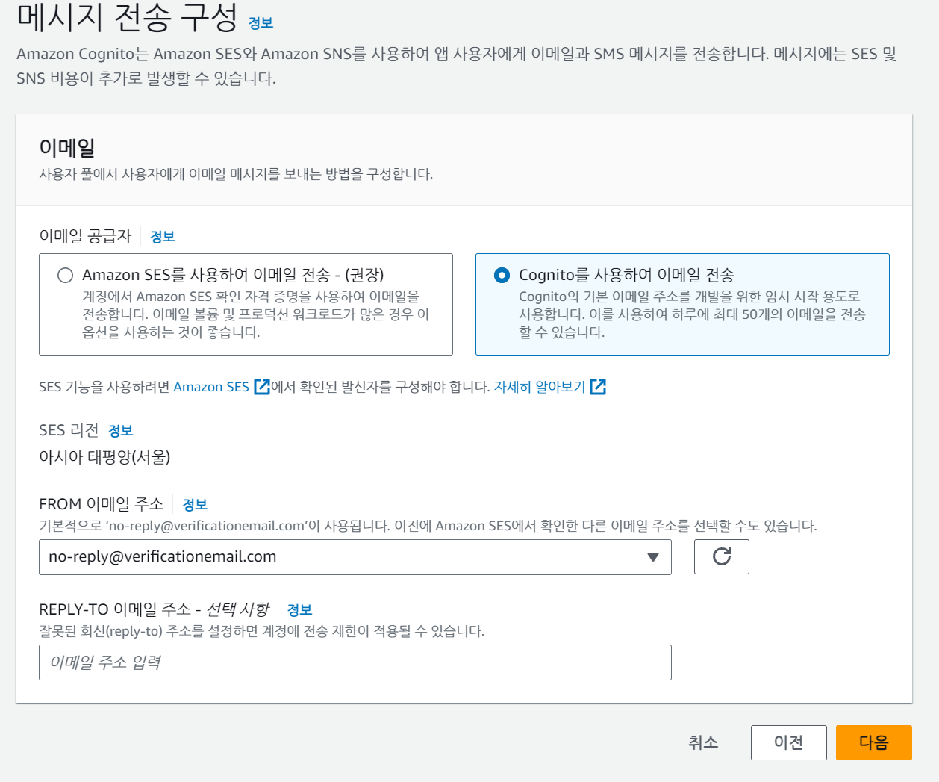This screenshot has width=939, height=782.
Task: Select Cognito를 사용하여 이메일 전송 radio button
Action: pyautogui.click(x=502, y=275)
